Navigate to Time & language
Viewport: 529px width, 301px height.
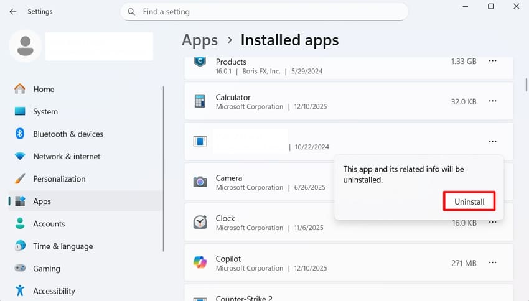[x=63, y=246]
